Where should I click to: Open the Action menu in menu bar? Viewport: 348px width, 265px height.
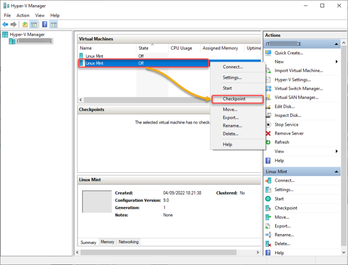(x=23, y=15)
